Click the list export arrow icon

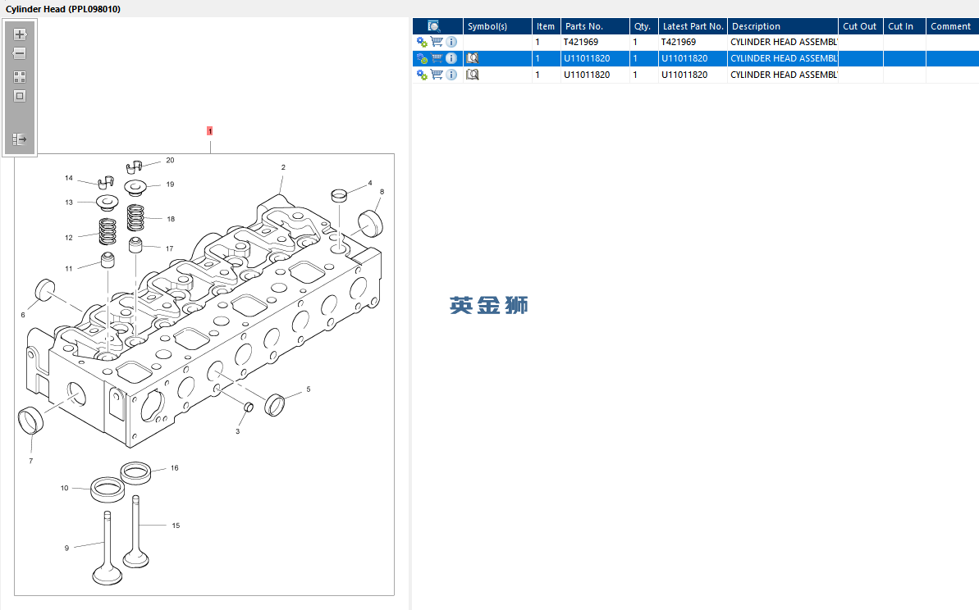tap(20, 139)
